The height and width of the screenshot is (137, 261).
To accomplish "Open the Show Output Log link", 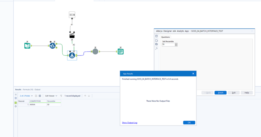I will coord(130,123).
